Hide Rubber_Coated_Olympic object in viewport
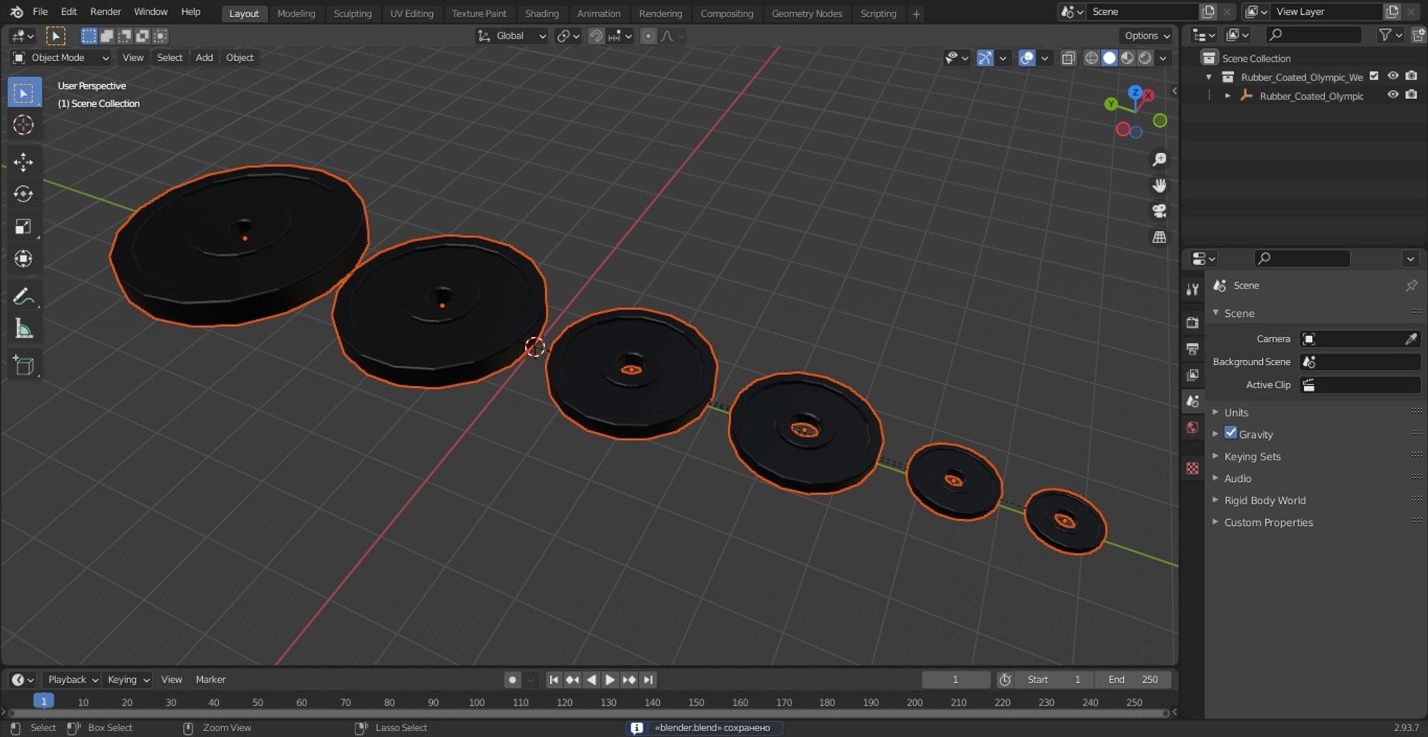Viewport: 1428px width, 737px height. (x=1393, y=95)
